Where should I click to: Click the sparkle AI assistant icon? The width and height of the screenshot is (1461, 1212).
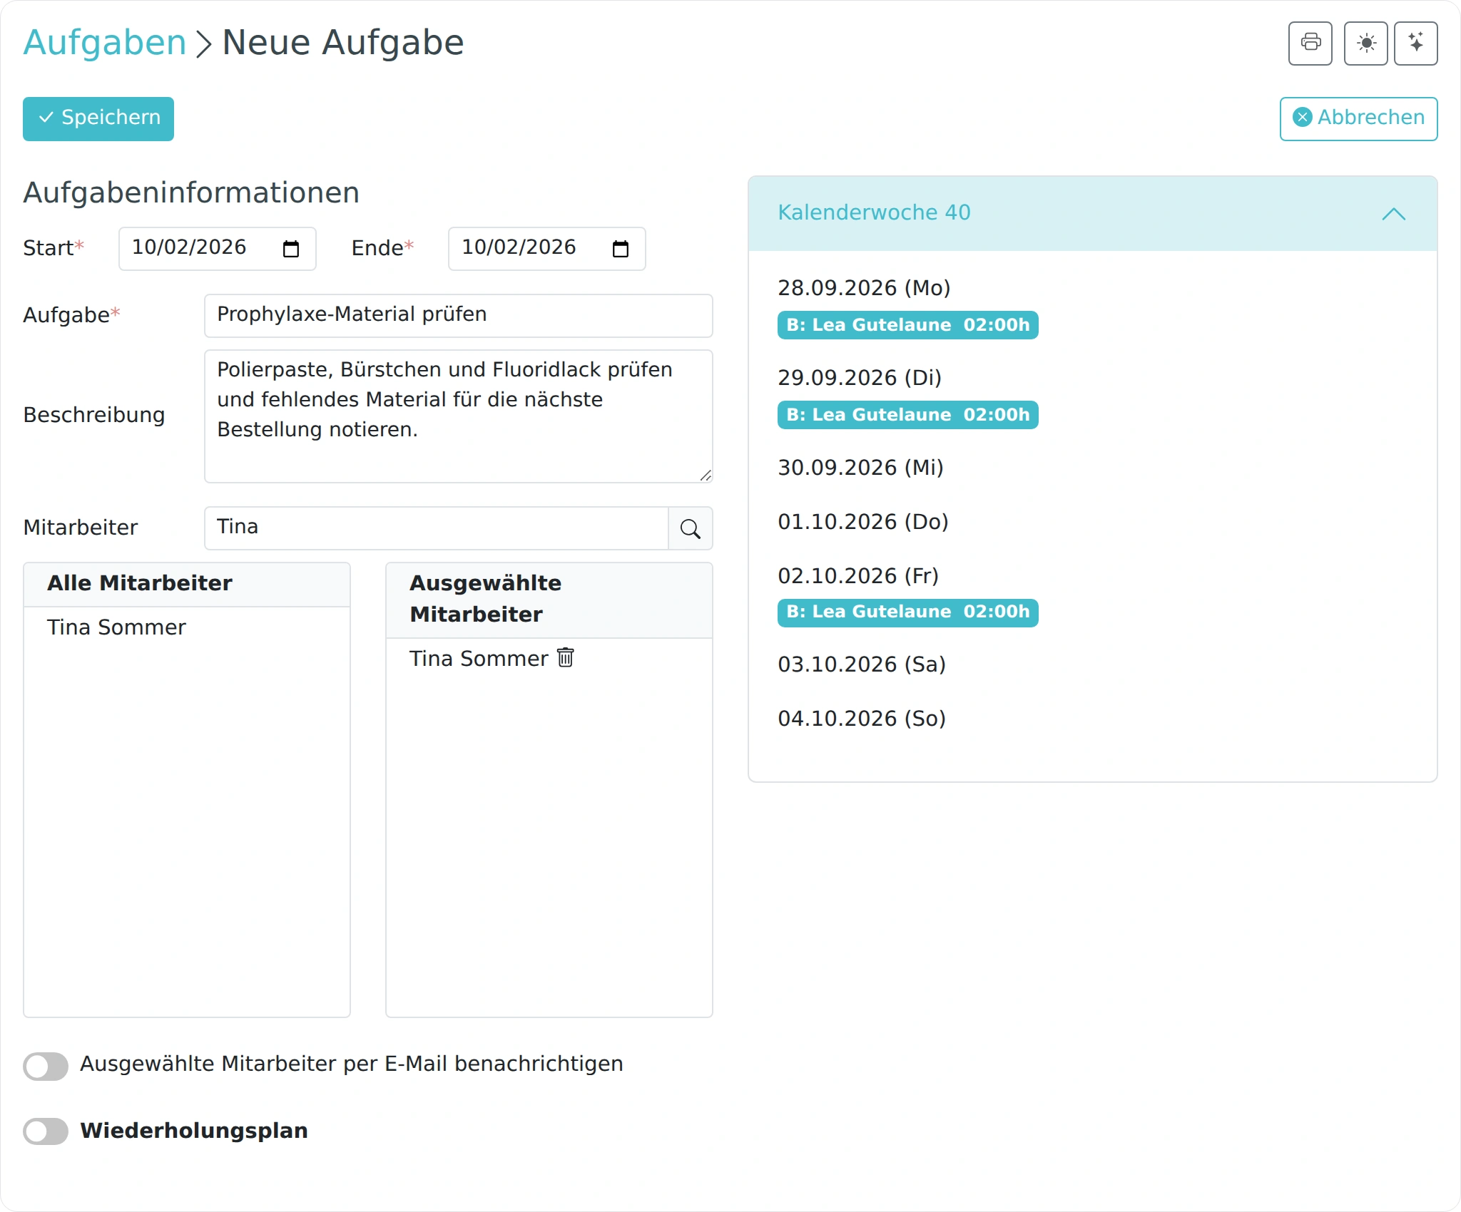(x=1415, y=43)
